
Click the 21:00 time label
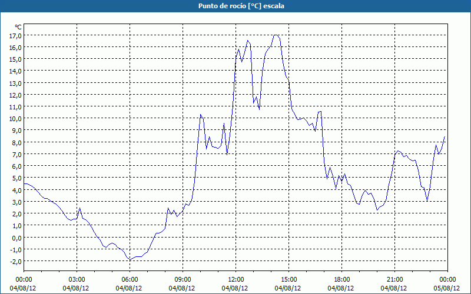[x=394, y=280]
